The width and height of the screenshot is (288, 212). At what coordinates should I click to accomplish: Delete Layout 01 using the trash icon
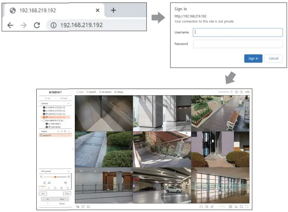click(65, 131)
